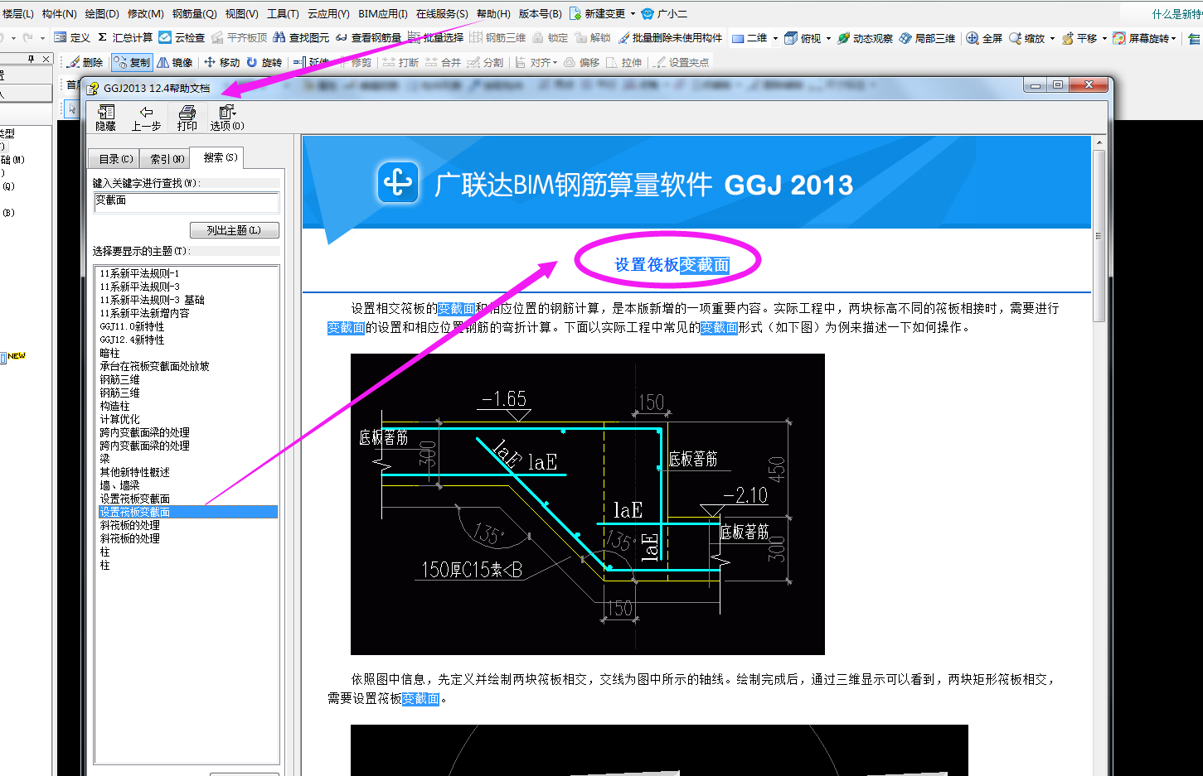Select topic 墙、墙梁 in list
This screenshot has height=776, width=1203.
119,485
